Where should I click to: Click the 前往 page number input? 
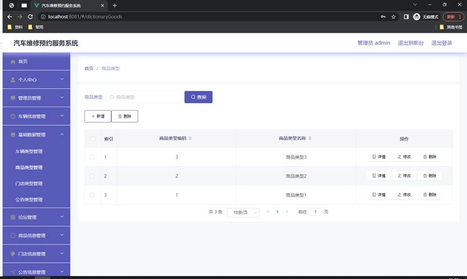(316, 212)
